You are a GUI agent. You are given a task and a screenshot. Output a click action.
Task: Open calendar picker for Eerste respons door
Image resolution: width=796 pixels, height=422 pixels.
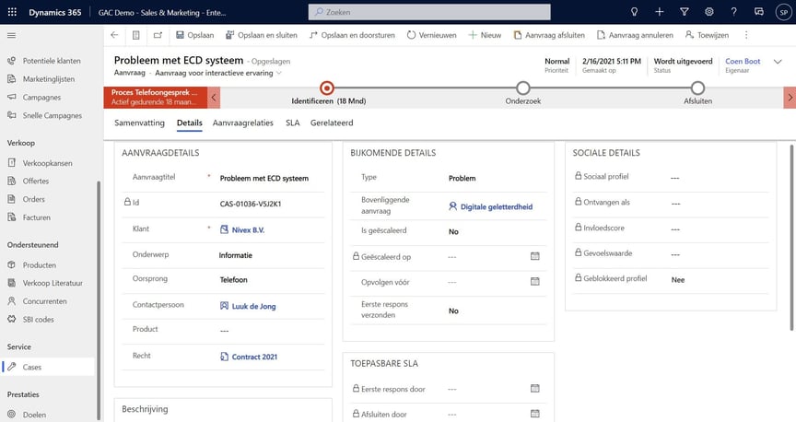click(534, 389)
